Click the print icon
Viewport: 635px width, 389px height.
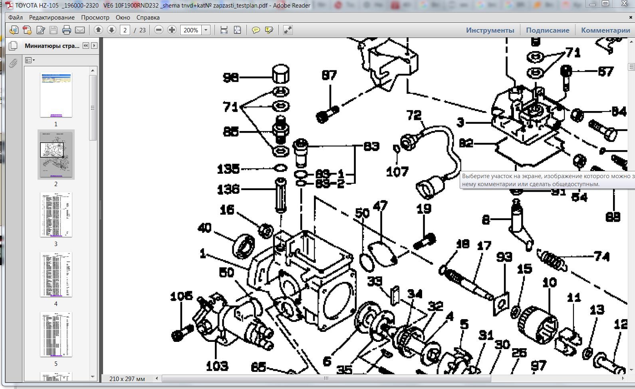(67, 30)
